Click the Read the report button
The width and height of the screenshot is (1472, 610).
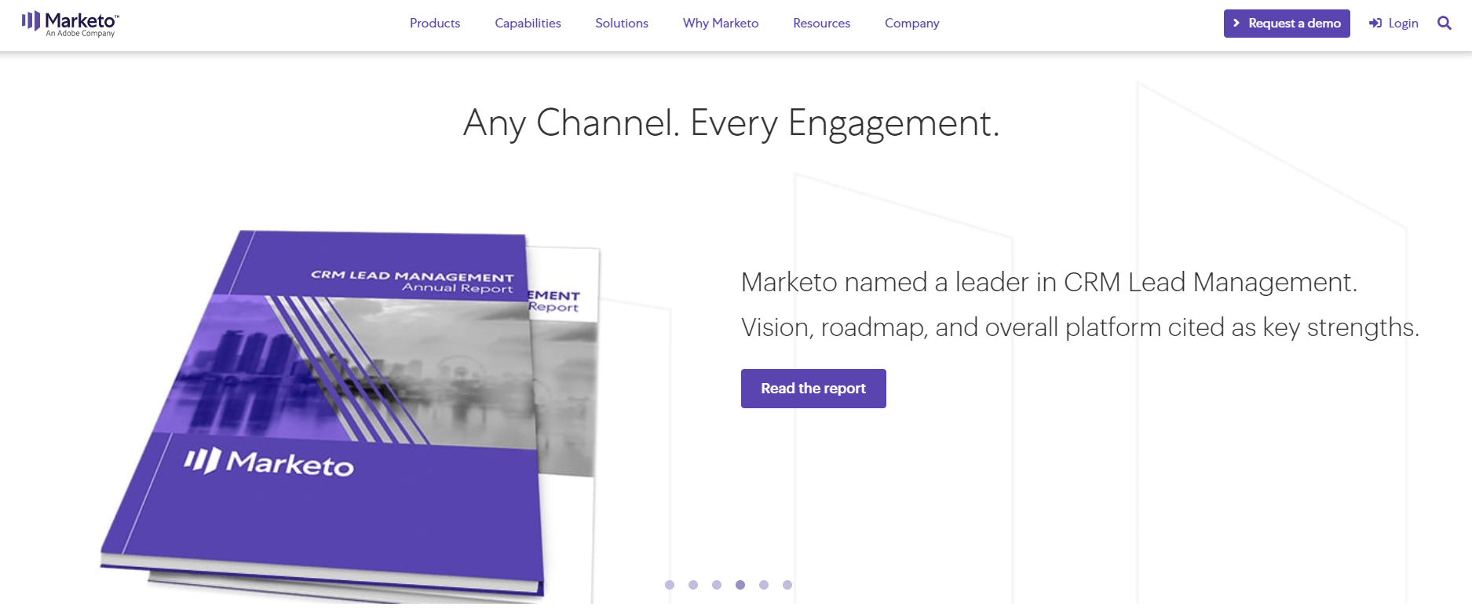[x=813, y=389]
